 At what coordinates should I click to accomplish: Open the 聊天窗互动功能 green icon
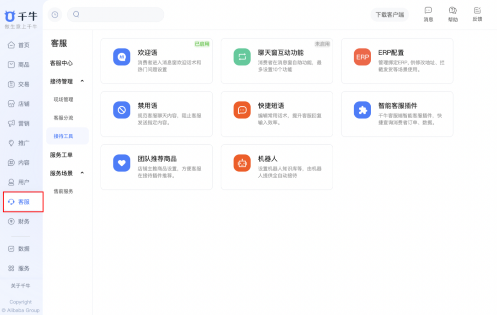point(242,57)
